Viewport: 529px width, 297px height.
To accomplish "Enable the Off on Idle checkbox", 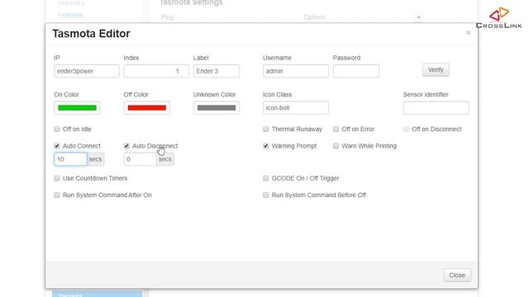I will (57, 129).
